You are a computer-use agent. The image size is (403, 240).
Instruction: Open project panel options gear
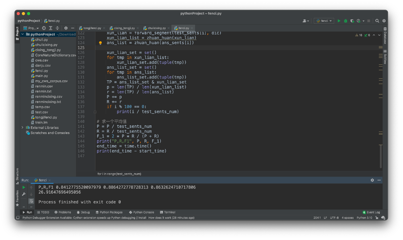[x=66, y=28]
